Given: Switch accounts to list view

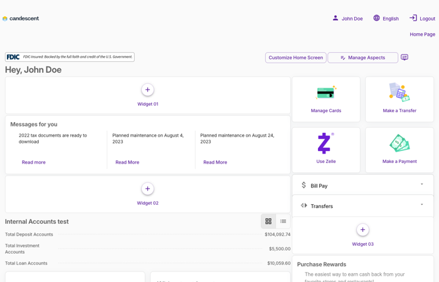Looking at the screenshot, I should tap(283, 221).
